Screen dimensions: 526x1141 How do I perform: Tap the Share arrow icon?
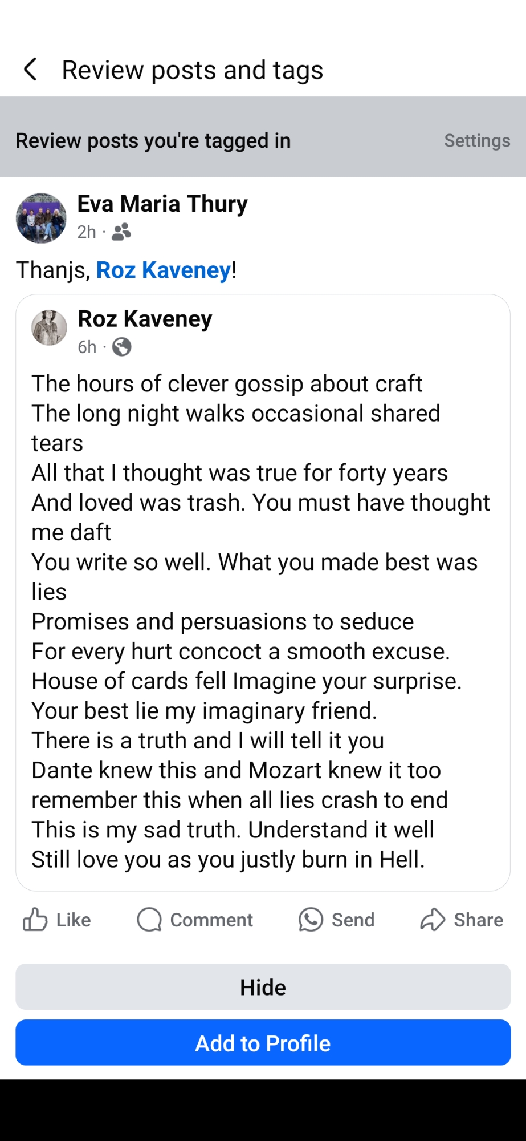pos(433,920)
